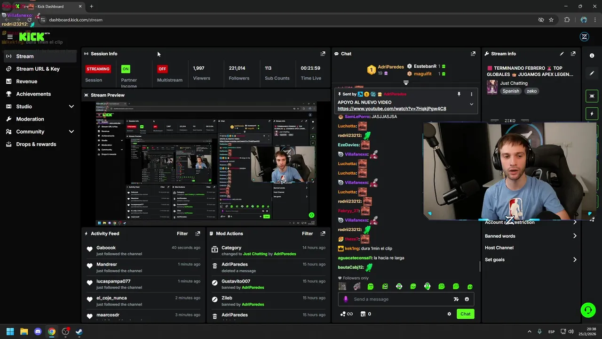Click the Stream Preview video thumbnail
This screenshot has height=339, width=602.
click(206, 163)
